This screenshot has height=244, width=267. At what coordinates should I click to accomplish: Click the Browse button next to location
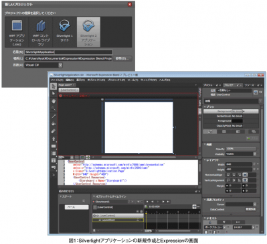122,58
